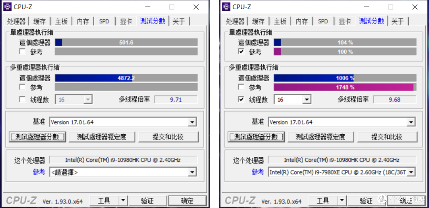This screenshot has height=208, width=429.
Task: Click 提交和比较 button in left window
Action: pos(168,137)
